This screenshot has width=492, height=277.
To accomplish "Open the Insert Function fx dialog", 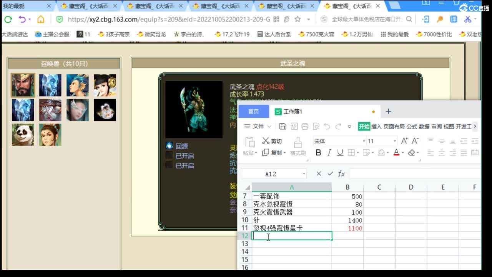I will click(x=341, y=174).
